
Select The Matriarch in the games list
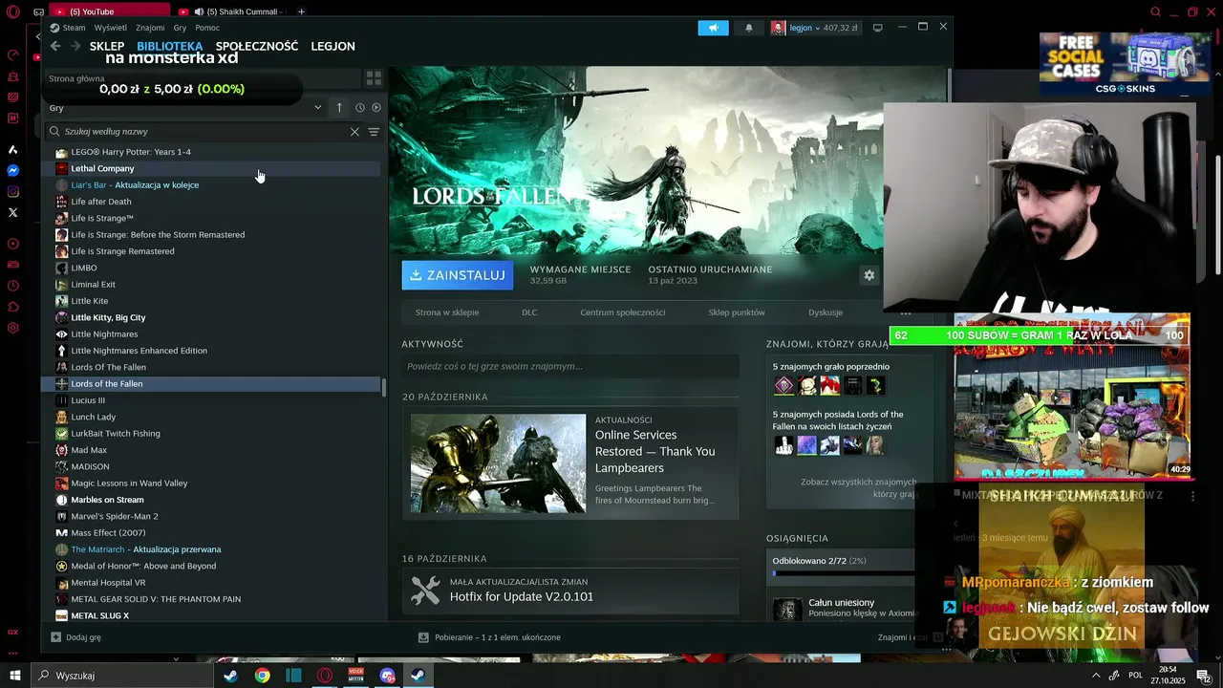pos(210,549)
